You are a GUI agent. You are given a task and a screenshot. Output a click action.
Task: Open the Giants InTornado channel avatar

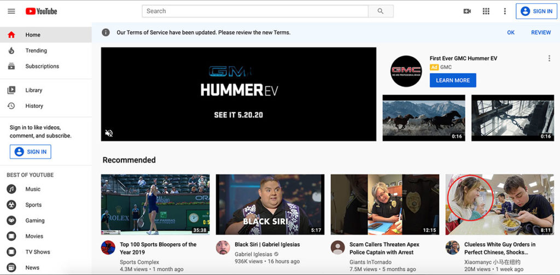click(x=338, y=248)
